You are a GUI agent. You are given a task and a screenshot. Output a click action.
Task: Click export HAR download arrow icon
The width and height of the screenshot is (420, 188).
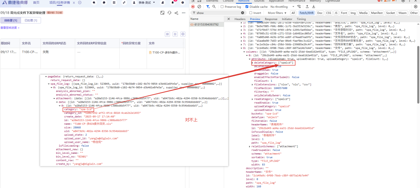314,7
